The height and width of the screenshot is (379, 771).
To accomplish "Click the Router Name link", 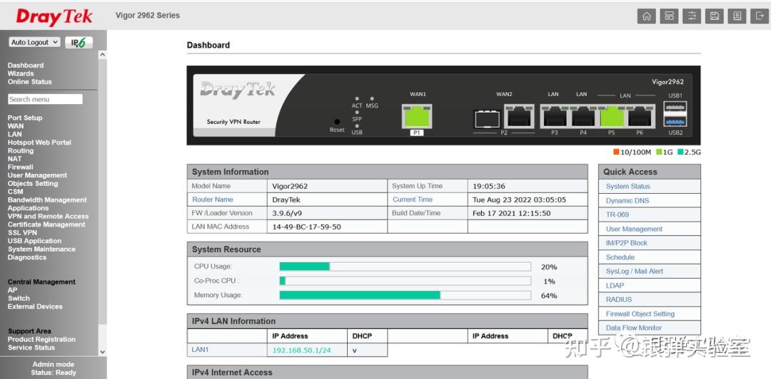I will (x=213, y=199).
